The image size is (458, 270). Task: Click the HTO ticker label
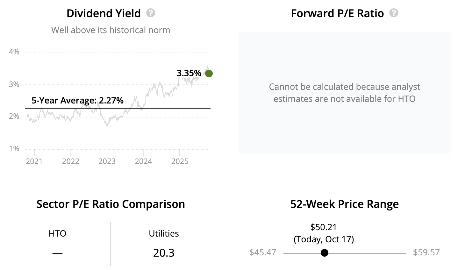pos(57,234)
